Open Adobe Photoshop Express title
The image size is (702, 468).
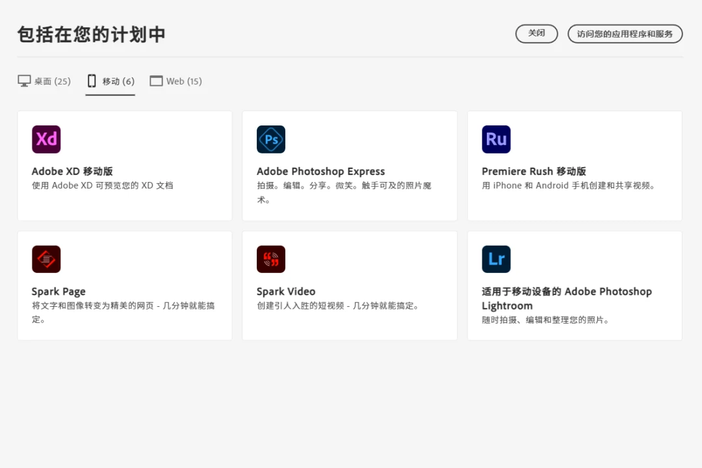(x=320, y=172)
